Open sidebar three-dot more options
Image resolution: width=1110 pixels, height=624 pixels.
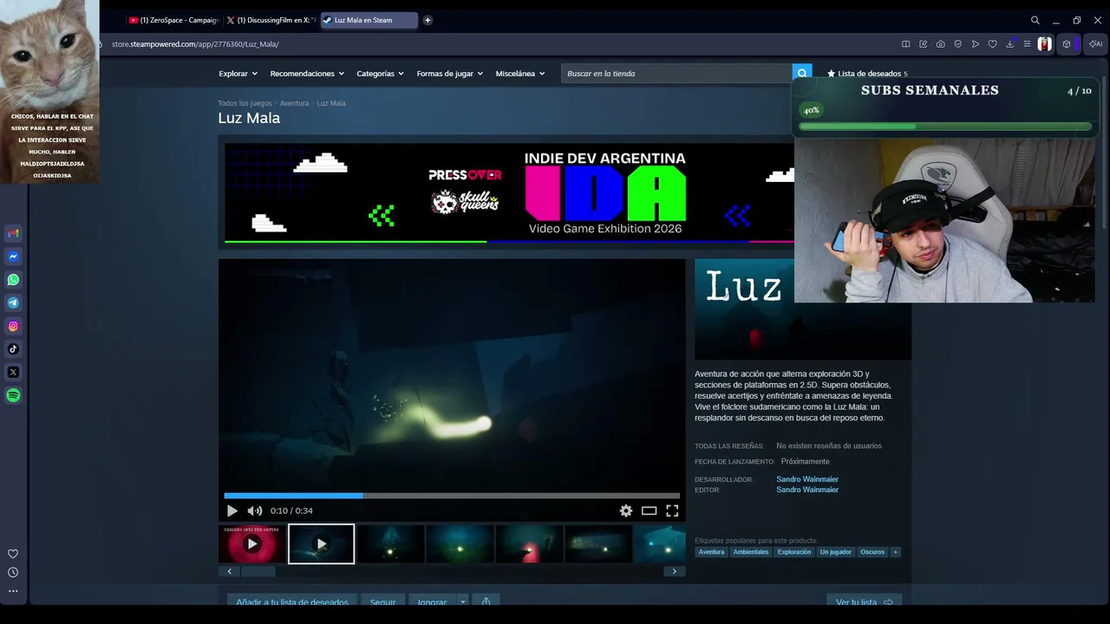pos(13,591)
